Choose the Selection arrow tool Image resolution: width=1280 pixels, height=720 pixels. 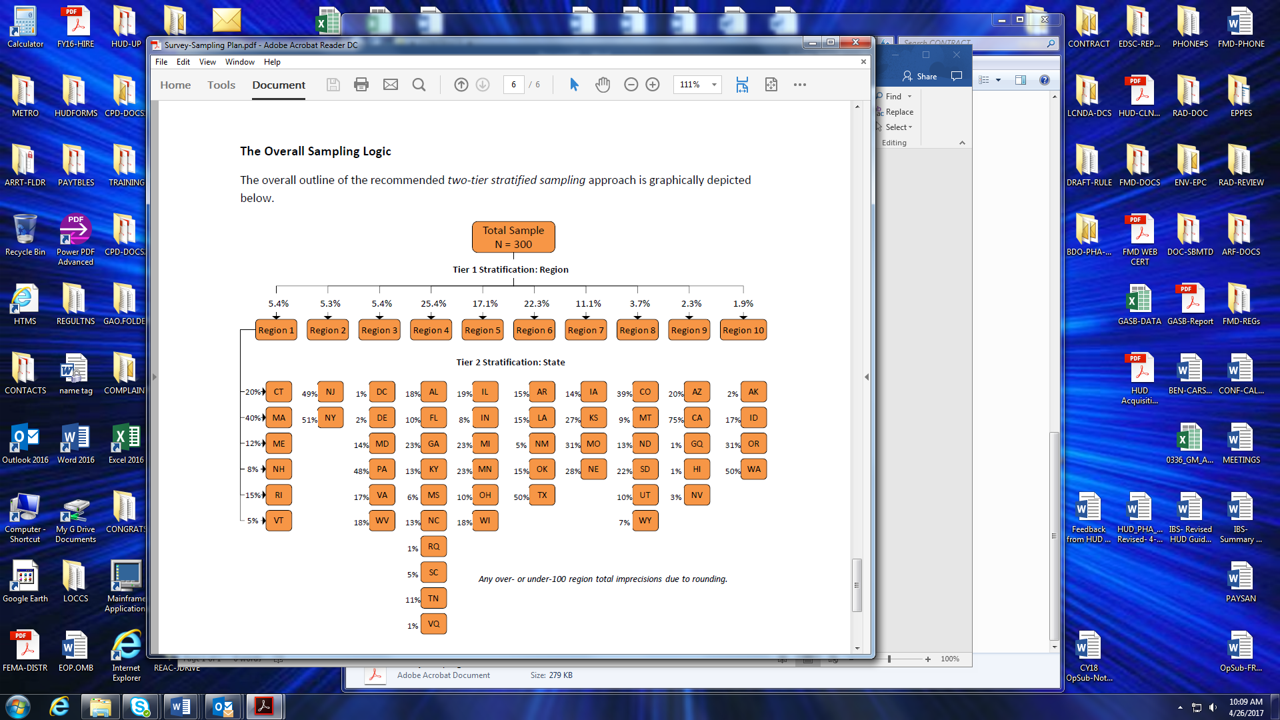pos(574,85)
